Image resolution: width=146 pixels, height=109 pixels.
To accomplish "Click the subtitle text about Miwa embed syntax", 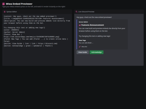I will (34, 6).
